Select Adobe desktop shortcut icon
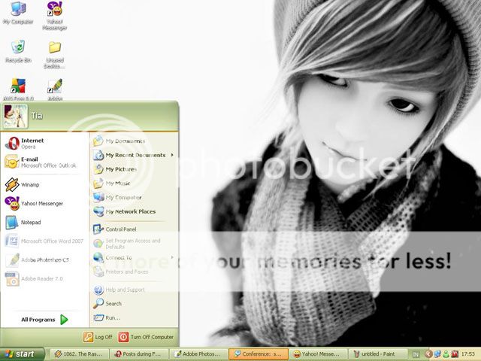Screen dimensions: 481x361 [55, 89]
